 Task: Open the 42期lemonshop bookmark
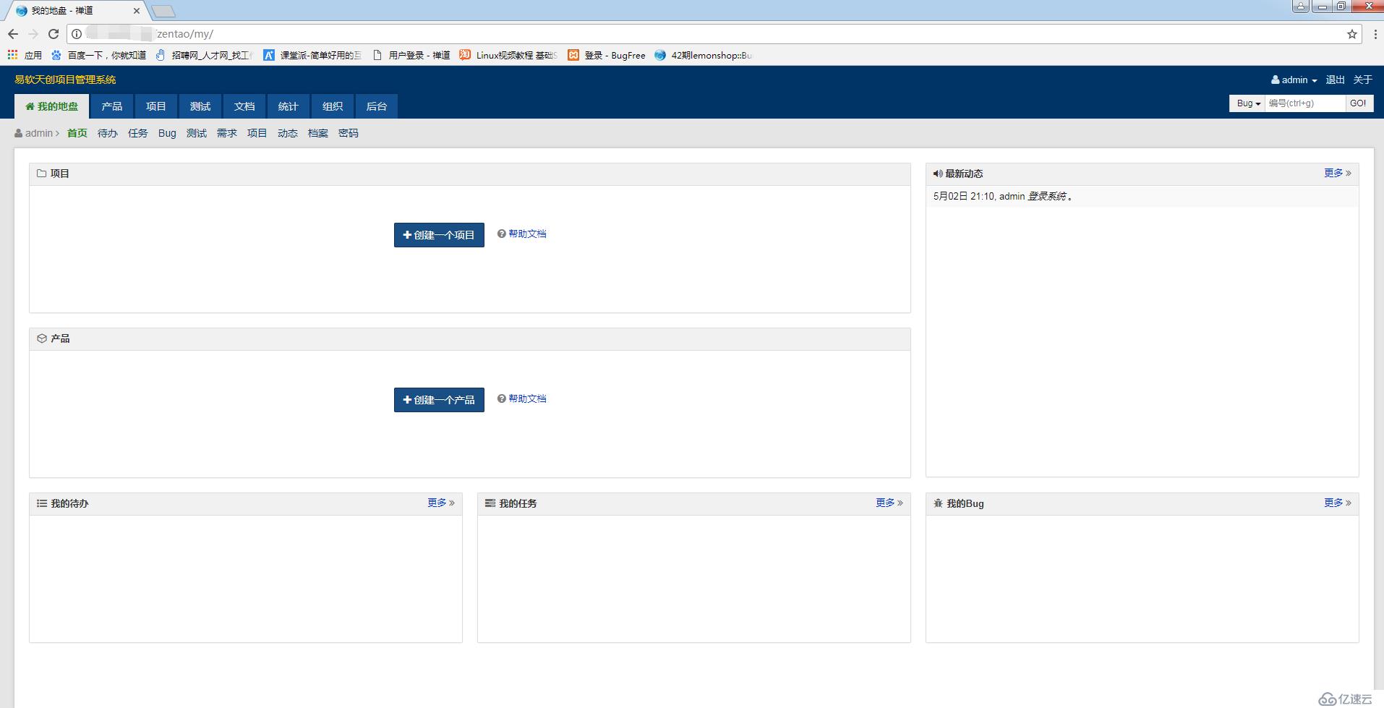pos(704,55)
